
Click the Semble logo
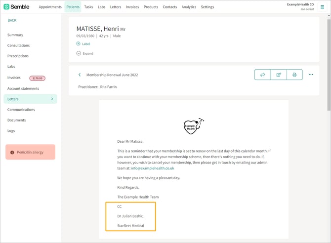(x=16, y=7)
